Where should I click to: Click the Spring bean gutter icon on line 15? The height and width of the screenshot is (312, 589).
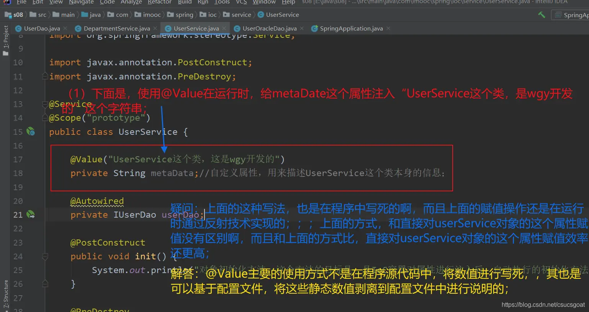31,132
